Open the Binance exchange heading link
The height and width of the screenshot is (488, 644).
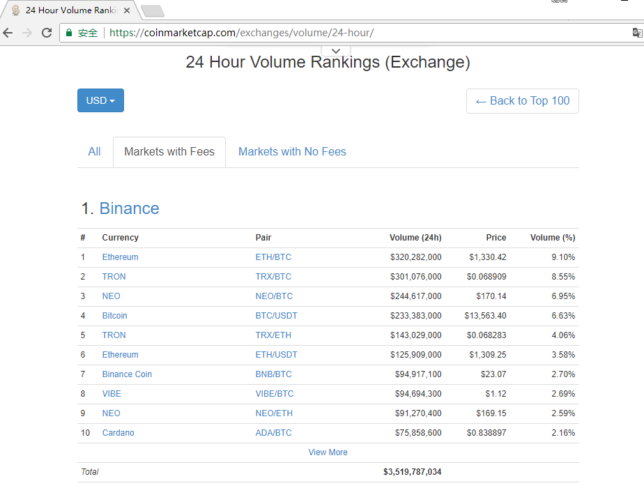(x=130, y=208)
